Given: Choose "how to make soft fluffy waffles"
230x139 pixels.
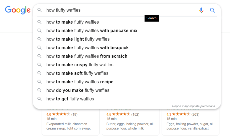Looking at the screenshot, I should pos(77,73).
